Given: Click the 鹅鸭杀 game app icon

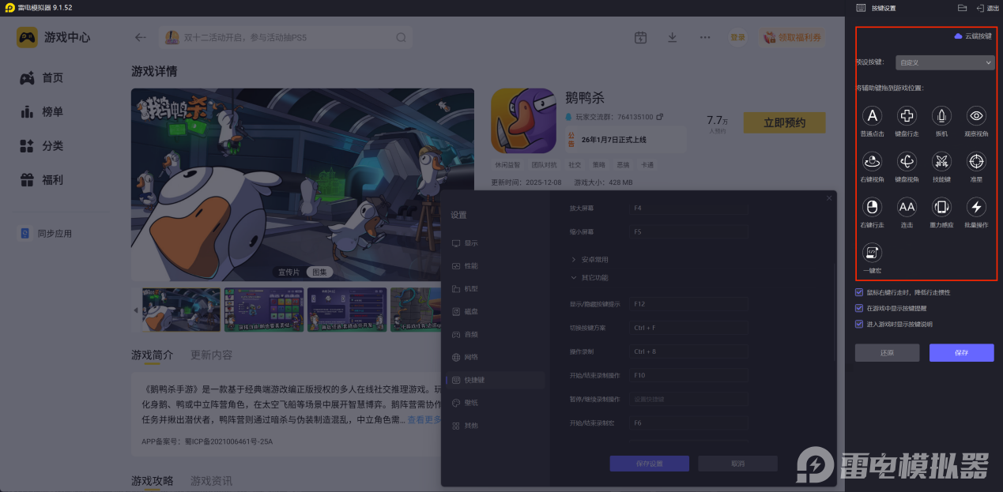Looking at the screenshot, I should click(x=522, y=120).
